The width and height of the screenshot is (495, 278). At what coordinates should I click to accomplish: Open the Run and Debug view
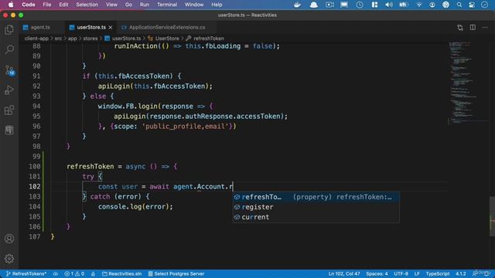point(9,90)
